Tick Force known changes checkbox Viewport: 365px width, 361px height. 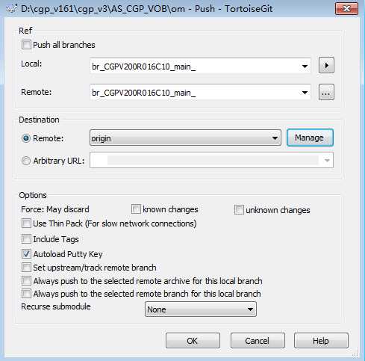(x=136, y=209)
